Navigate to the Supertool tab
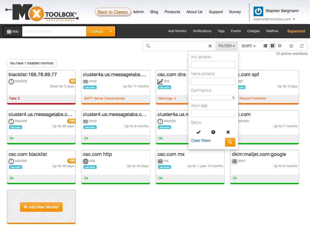This screenshot has width=310, height=234. pos(296,31)
